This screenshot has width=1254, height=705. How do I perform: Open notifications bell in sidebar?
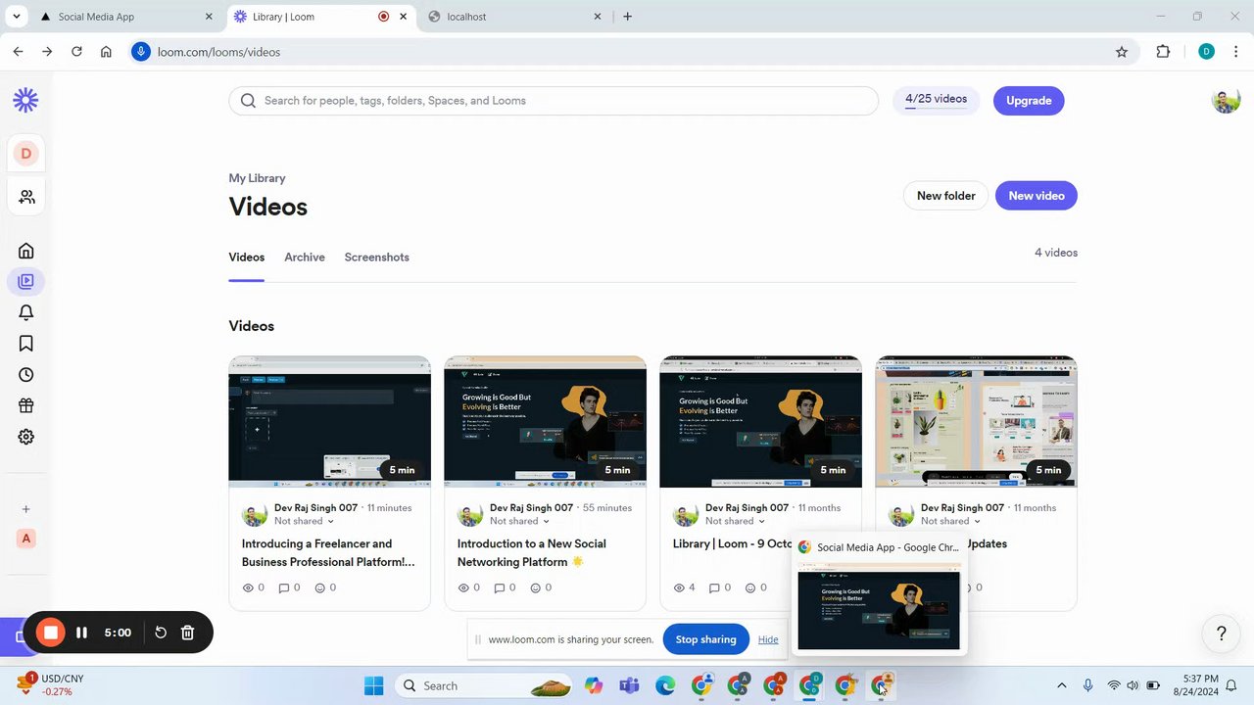(26, 312)
